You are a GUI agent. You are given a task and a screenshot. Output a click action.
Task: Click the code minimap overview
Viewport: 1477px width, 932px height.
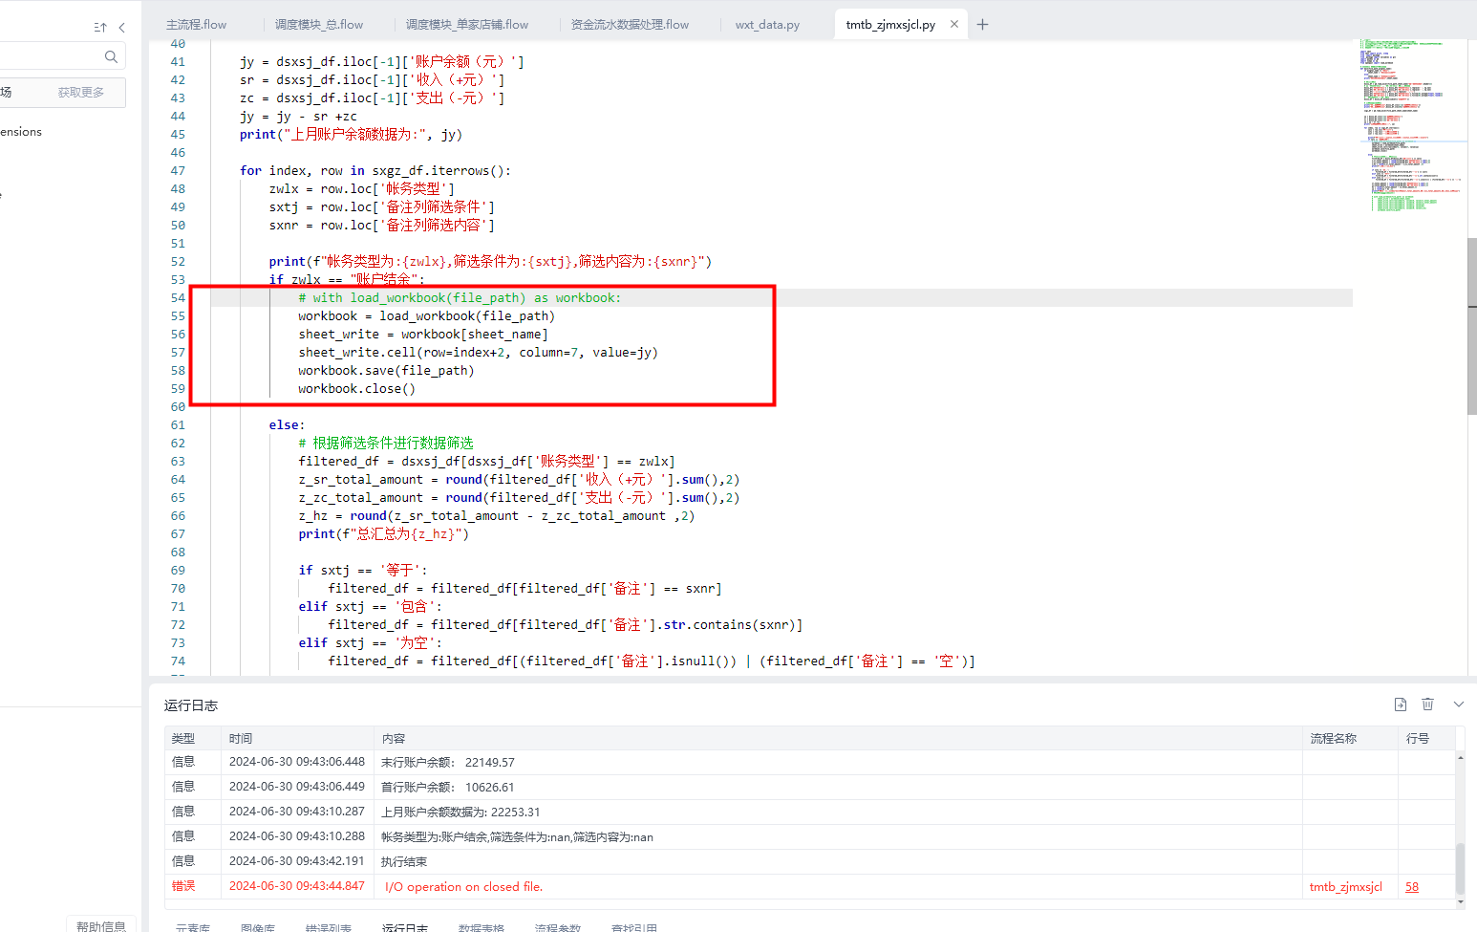tap(1411, 124)
